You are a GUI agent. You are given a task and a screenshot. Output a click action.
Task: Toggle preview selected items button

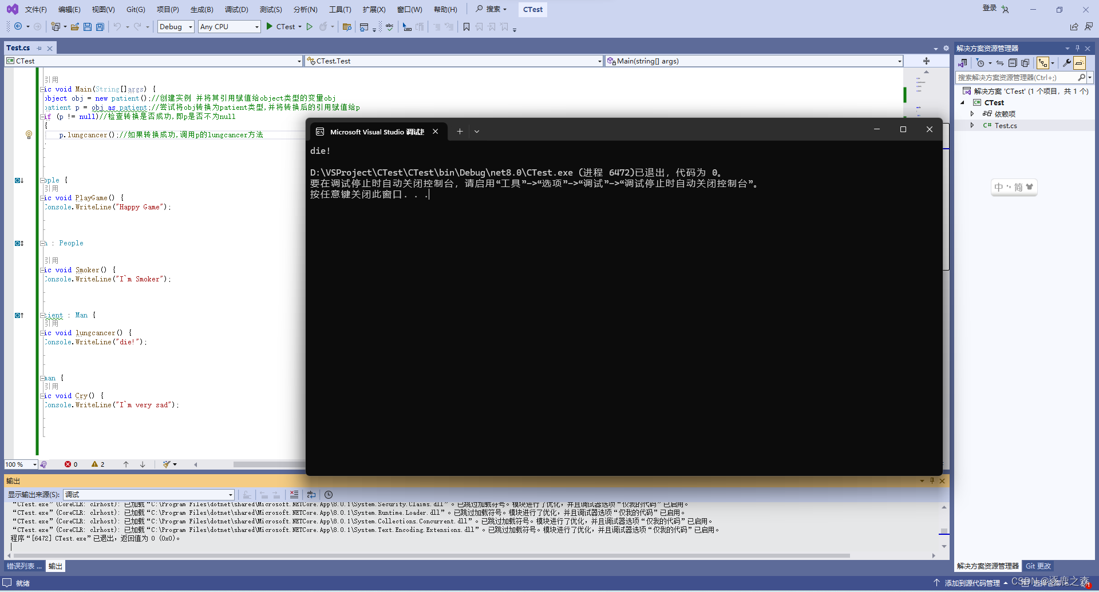1079,63
